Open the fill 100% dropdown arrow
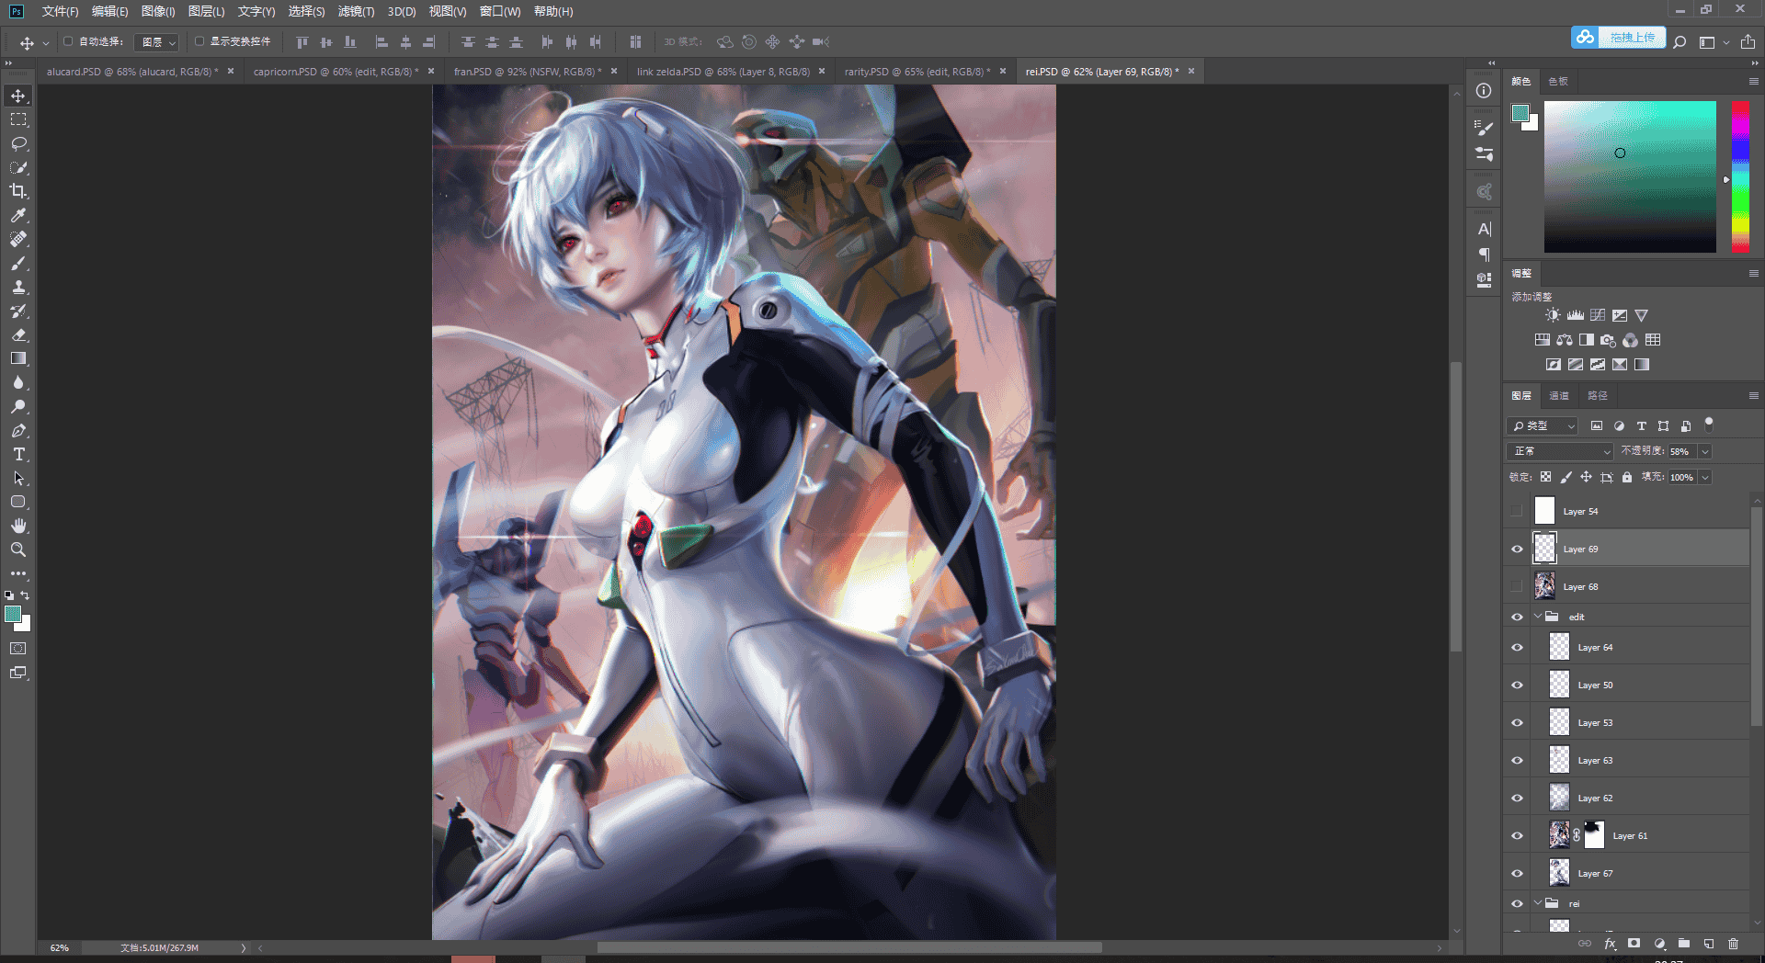The image size is (1765, 963). click(1705, 477)
